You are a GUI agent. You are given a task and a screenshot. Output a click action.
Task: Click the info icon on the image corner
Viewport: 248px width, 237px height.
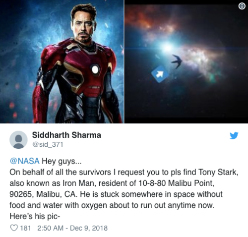click(242, 6)
